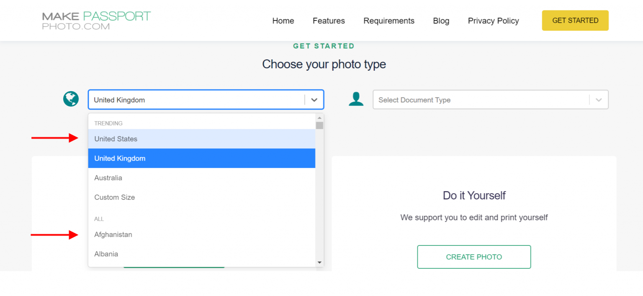Click the Choose your photo type heading
The height and width of the screenshot is (296, 643).
click(324, 64)
